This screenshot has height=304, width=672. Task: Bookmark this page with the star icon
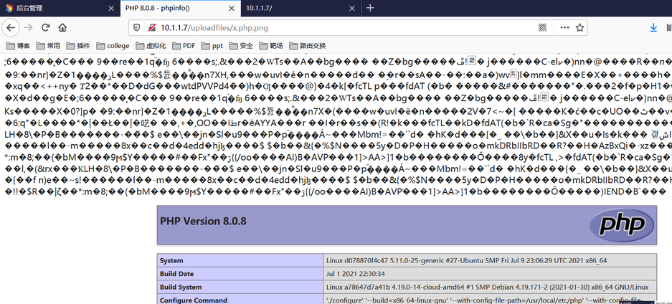(579, 28)
